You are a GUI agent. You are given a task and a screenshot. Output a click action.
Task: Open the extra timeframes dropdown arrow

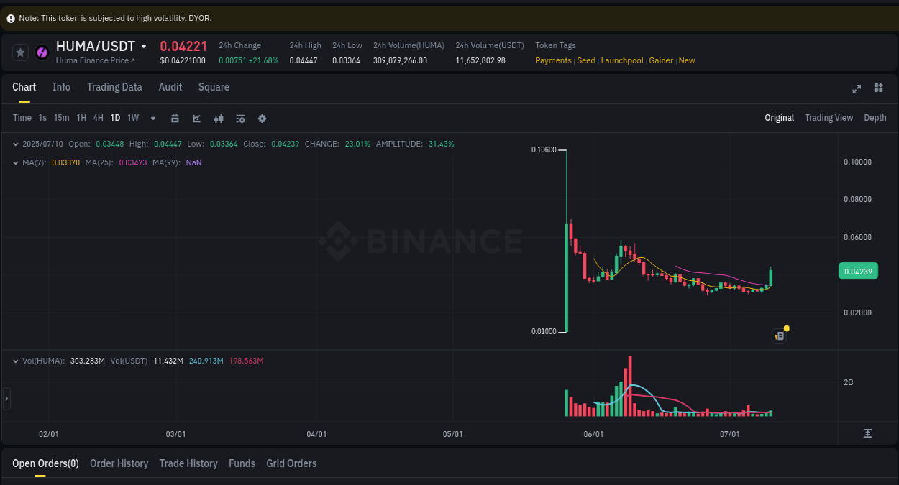coord(152,118)
